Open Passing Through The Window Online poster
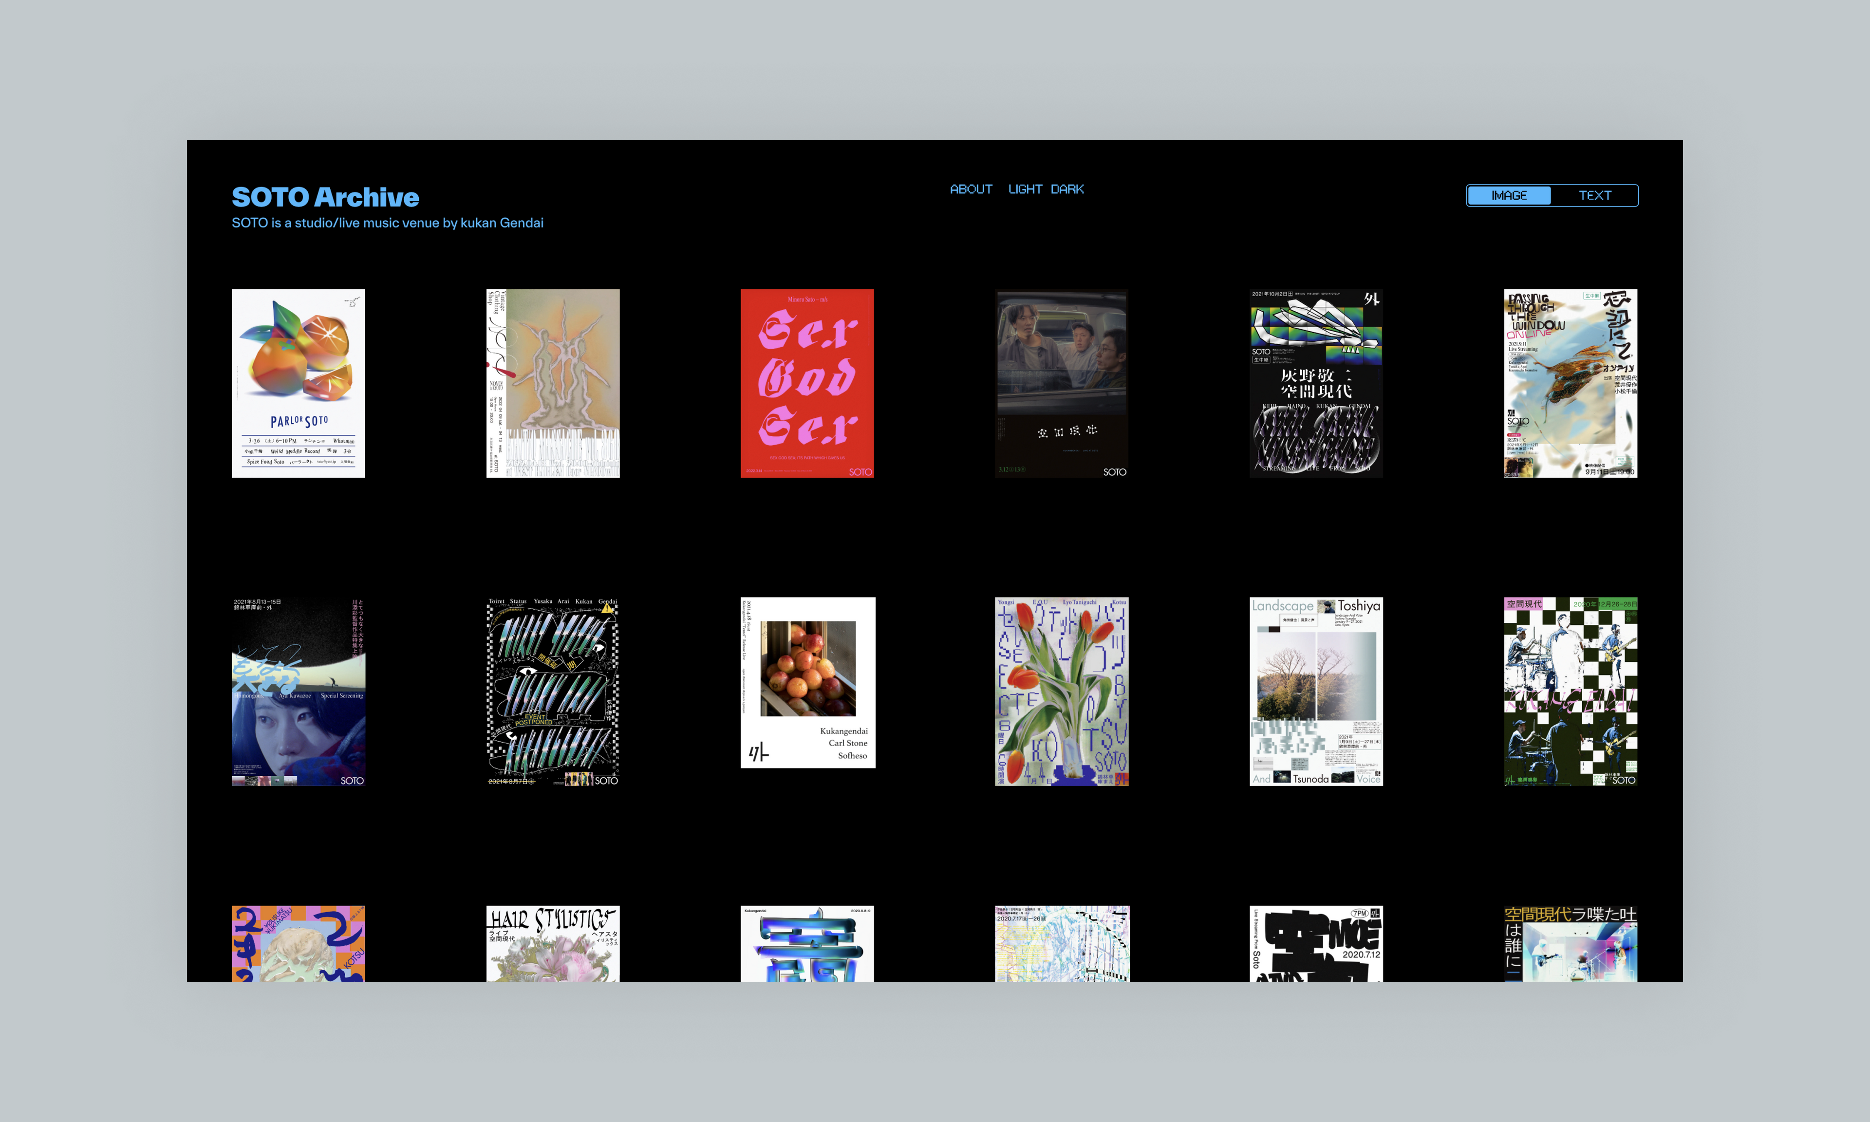 tap(1571, 383)
